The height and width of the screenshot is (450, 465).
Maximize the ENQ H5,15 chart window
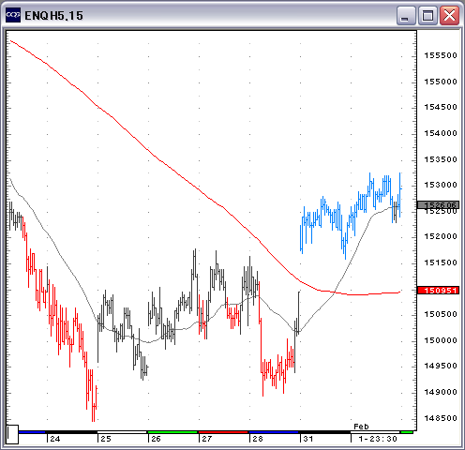coord(427,15)
